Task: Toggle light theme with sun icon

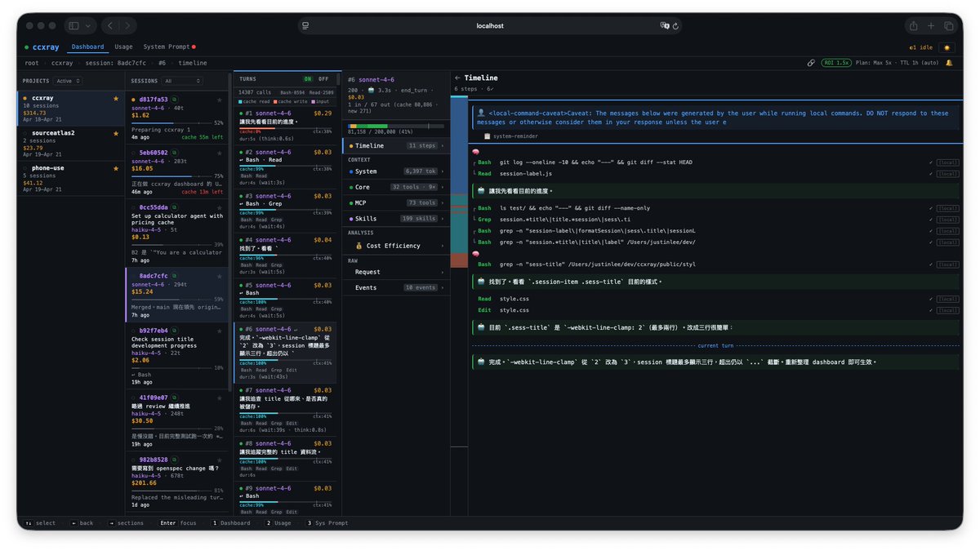Action: click(947, 47)
